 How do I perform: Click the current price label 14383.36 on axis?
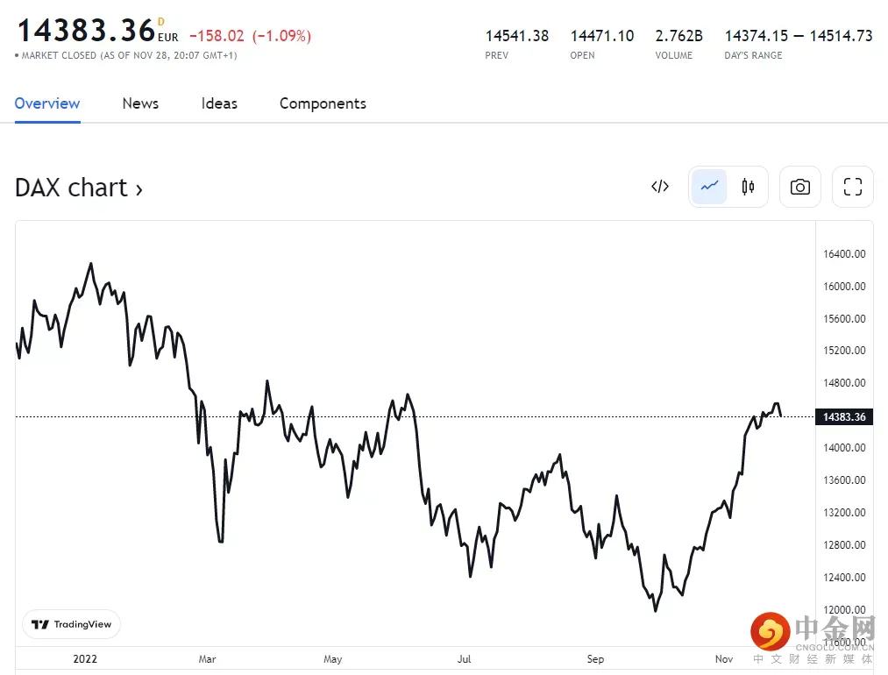[x=844, y=416]
